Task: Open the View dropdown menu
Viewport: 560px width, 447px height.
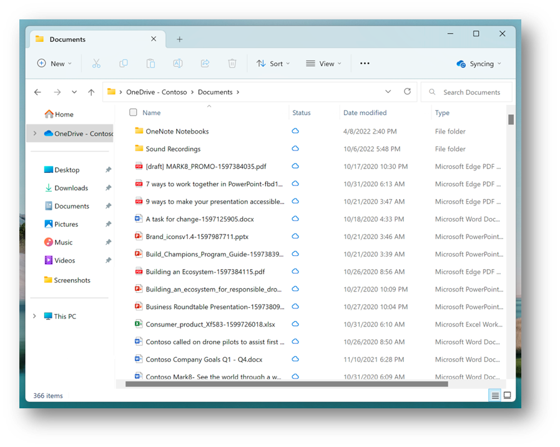Action: (323, 64)
